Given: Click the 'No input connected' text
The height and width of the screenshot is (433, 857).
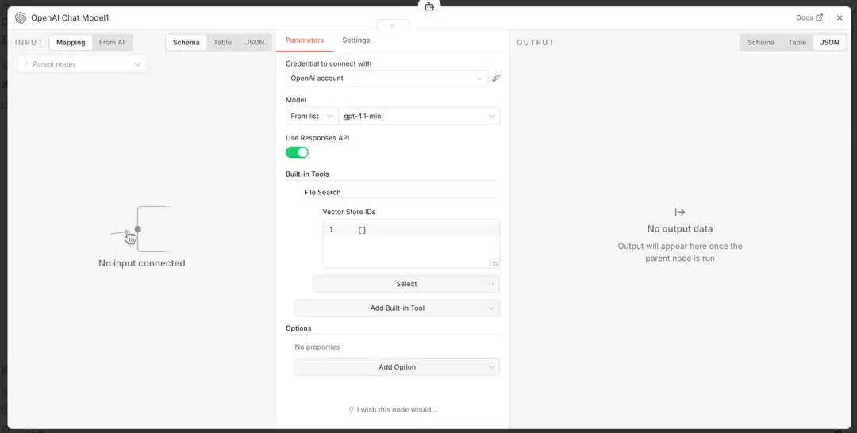Looking at the screenshot, I should 141,263.
